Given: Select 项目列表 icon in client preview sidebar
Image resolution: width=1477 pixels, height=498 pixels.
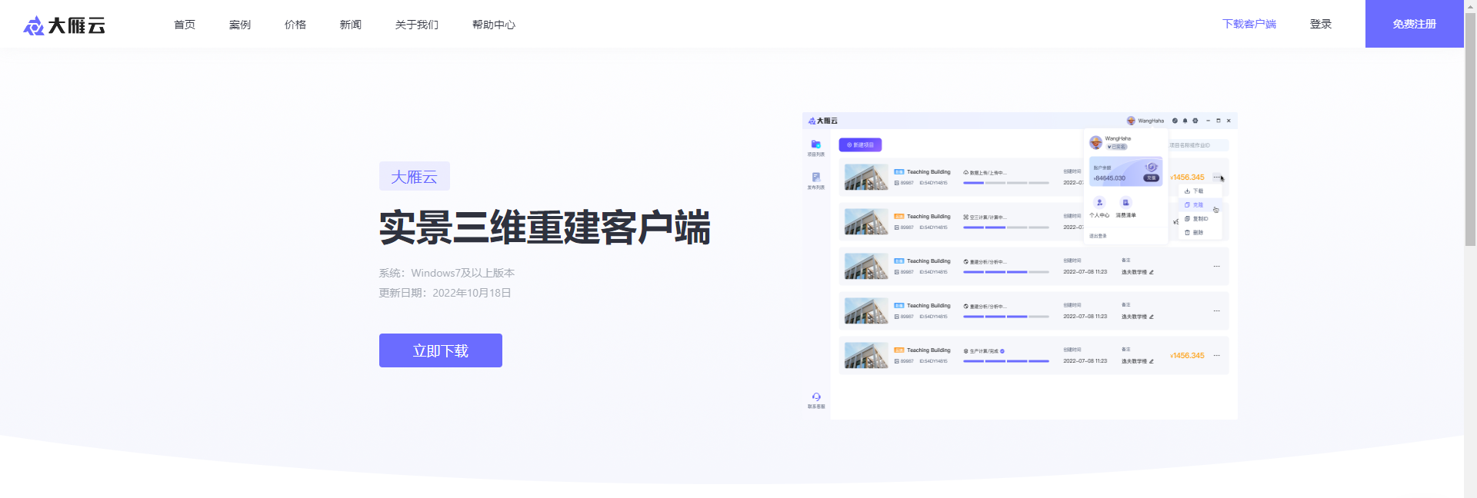Looking at the screenshot, I should tap(816, 144).
